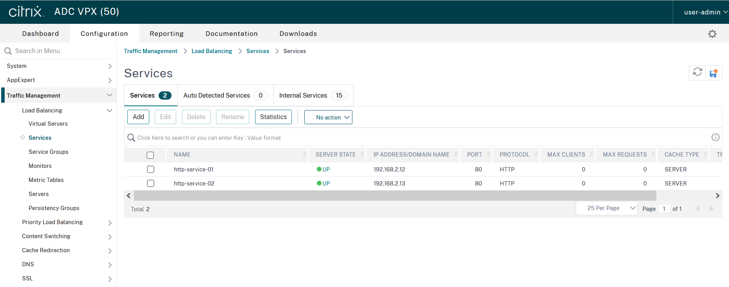This screenshot has width=729, height=287.
Task: Click the Search in Menu field
Action: click(59, 51)
